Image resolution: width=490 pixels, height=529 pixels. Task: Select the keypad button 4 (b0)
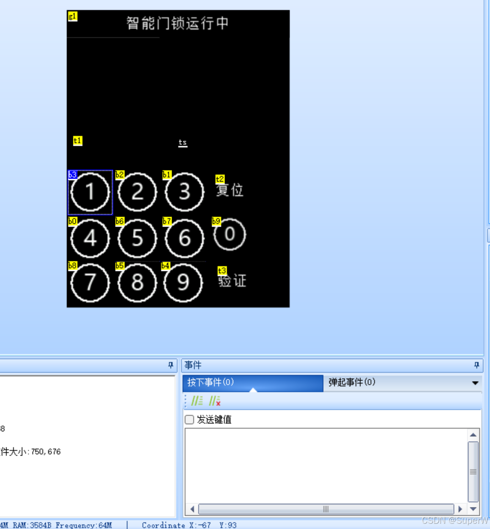90,239
